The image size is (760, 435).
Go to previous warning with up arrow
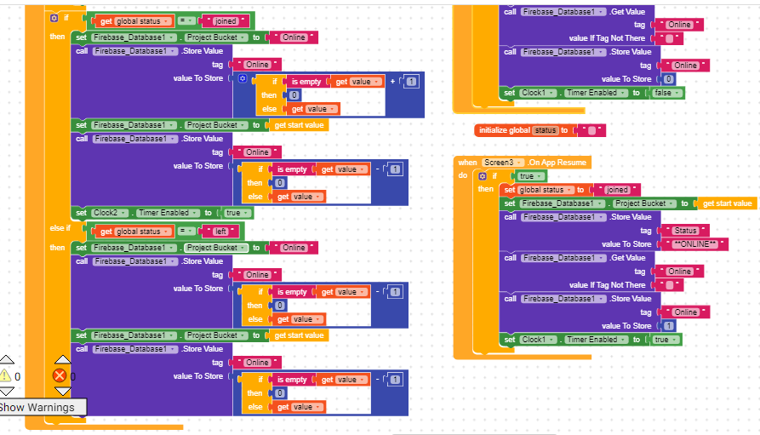click(x=7, y=359)
